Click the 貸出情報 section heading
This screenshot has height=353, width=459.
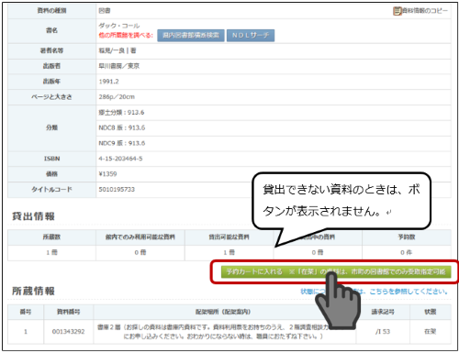tap(33, 216)
